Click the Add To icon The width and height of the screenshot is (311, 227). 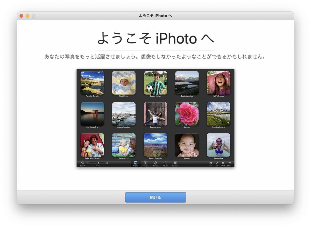tap(223, 163)
